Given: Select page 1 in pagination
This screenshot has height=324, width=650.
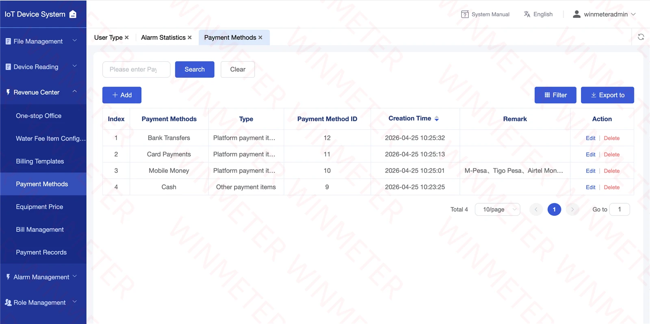Looking at the screenshot, I should pos(554,209).
